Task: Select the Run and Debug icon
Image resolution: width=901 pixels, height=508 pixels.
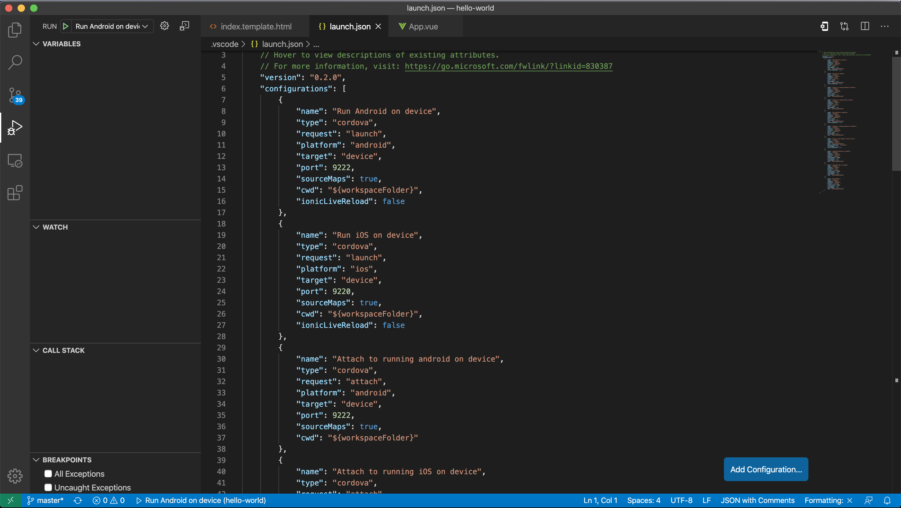Action: tap(15, 128)
